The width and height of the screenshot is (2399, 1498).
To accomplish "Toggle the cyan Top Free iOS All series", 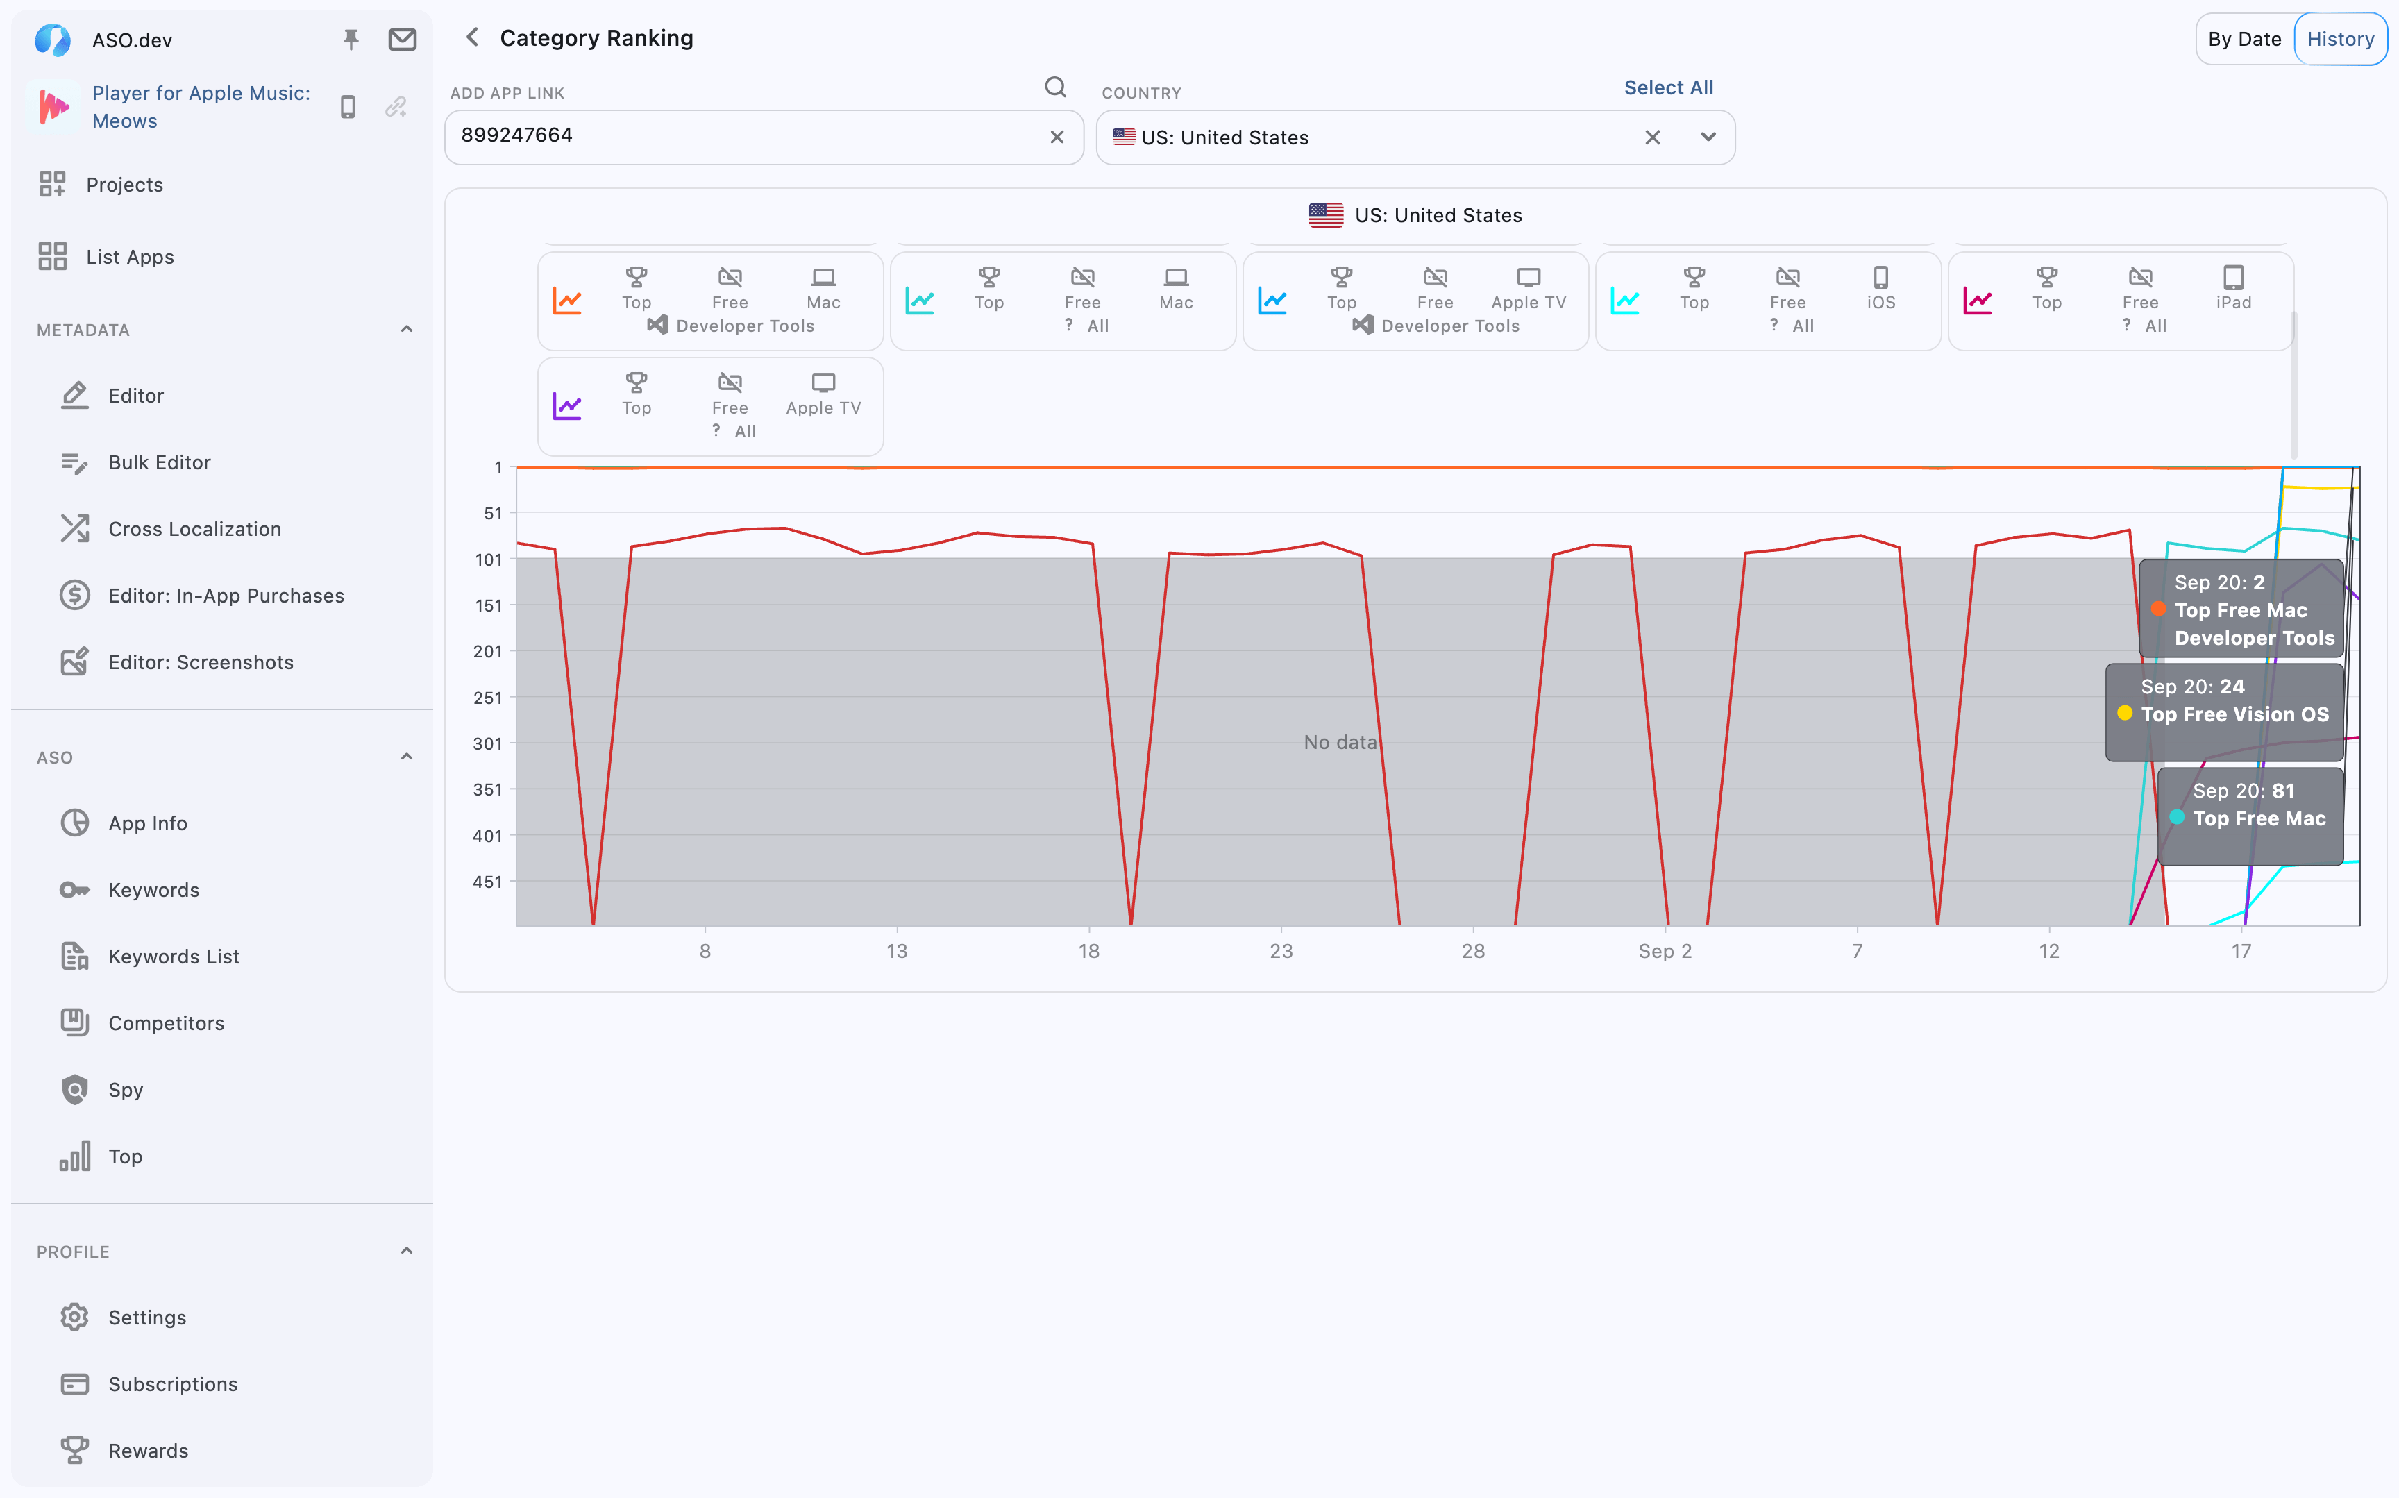I will coord(1626,301).
